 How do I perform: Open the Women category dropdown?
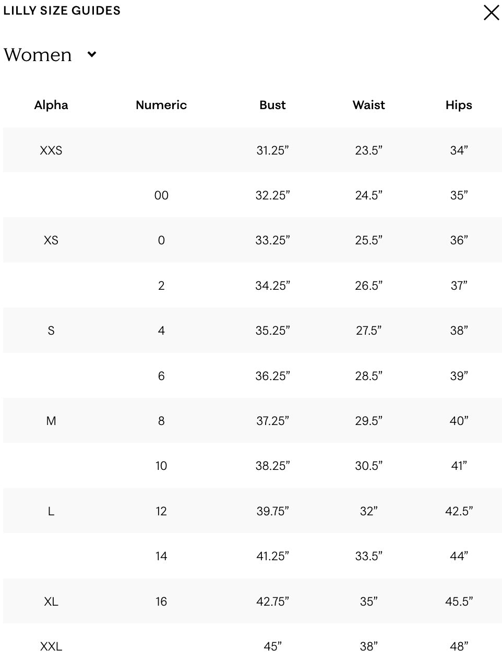pyautogui.click(x=38, y=55)
